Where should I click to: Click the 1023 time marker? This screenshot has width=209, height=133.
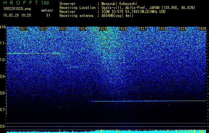pos(63,29)
